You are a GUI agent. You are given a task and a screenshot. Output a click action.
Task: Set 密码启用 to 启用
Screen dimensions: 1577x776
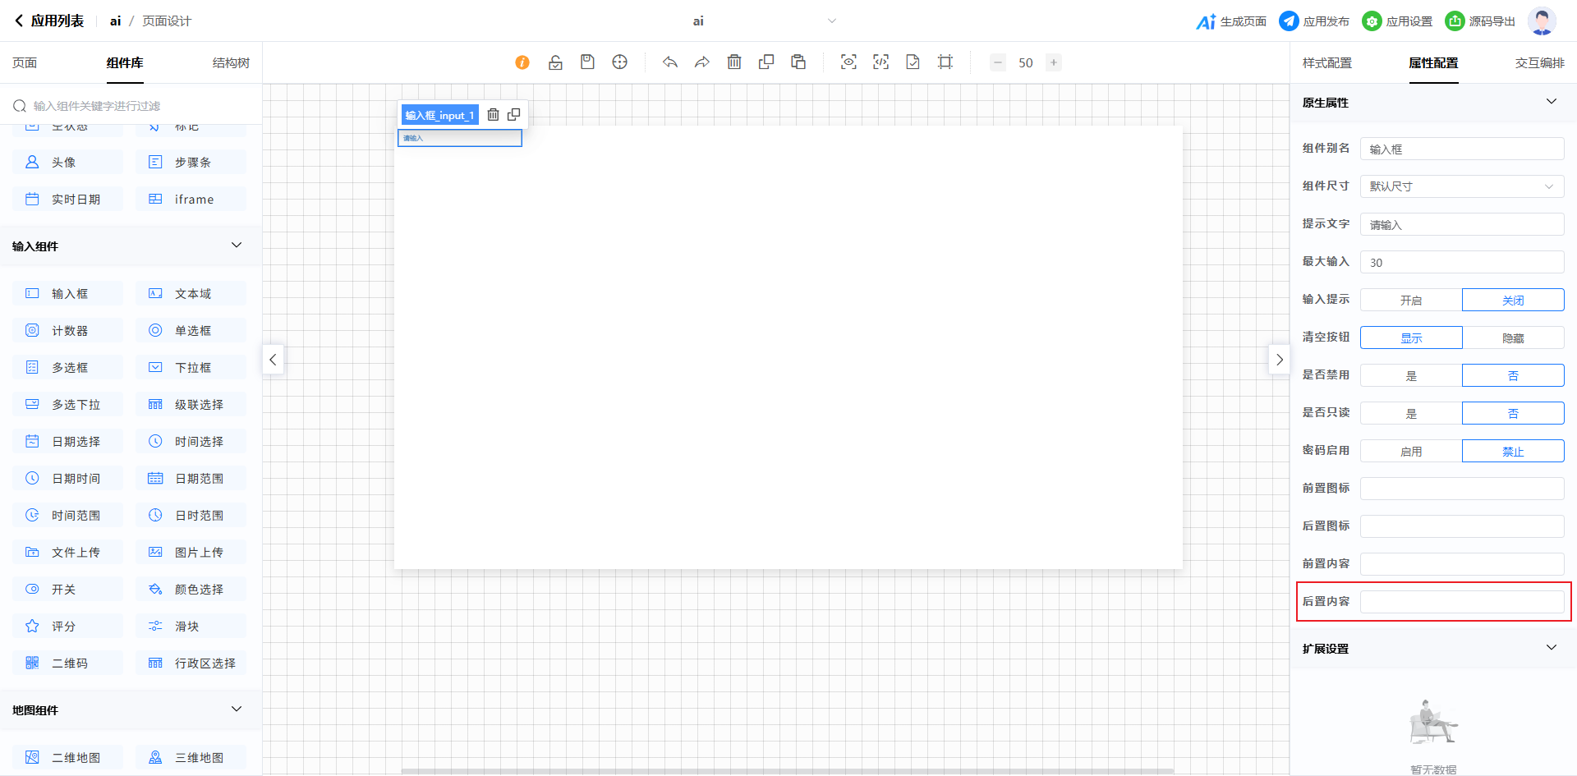[x=1410, y=452]
